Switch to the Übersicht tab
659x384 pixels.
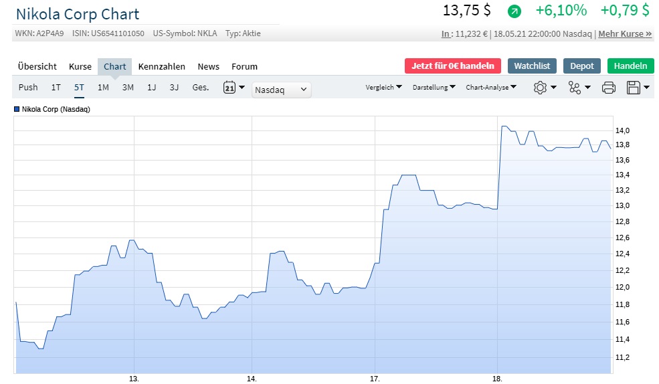click(37, 66)
